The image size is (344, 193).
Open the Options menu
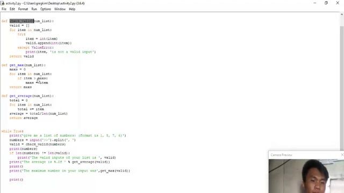(x=46, y=9)
